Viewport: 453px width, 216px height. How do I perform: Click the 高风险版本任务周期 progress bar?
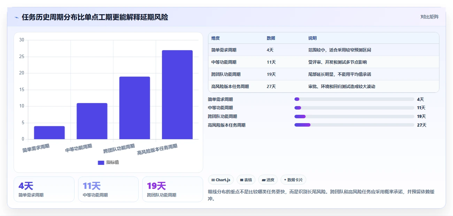[354, 125]
